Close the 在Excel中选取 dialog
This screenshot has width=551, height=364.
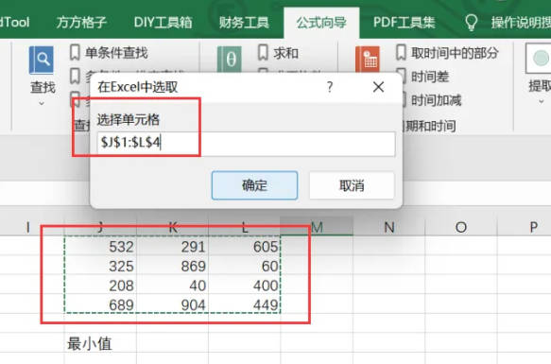(378, 87)
